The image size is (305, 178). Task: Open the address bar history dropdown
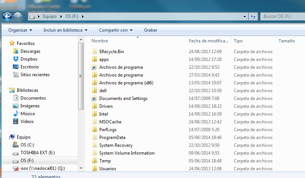coord(245,17)
